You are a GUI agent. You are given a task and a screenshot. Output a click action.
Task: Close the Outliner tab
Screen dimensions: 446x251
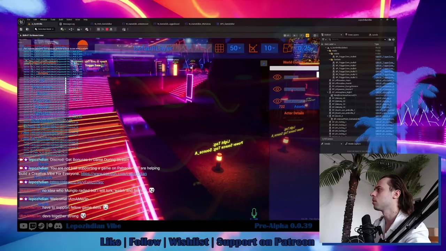tap(341, 35)
